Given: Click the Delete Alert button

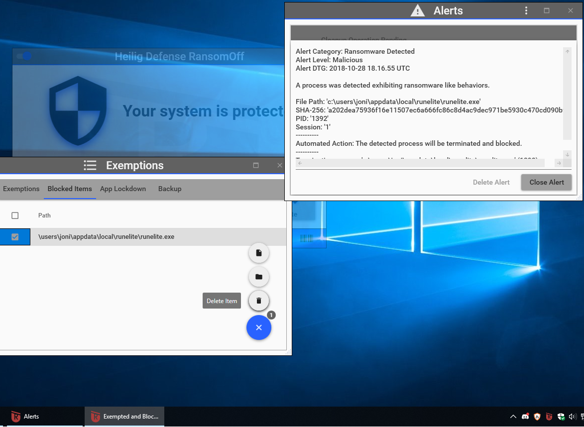Looking at the screenshot, I should (x=491, y=183).
